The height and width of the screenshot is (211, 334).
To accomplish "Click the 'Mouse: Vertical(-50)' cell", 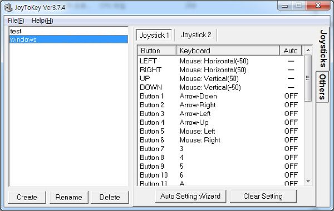I will coord(210,87).
